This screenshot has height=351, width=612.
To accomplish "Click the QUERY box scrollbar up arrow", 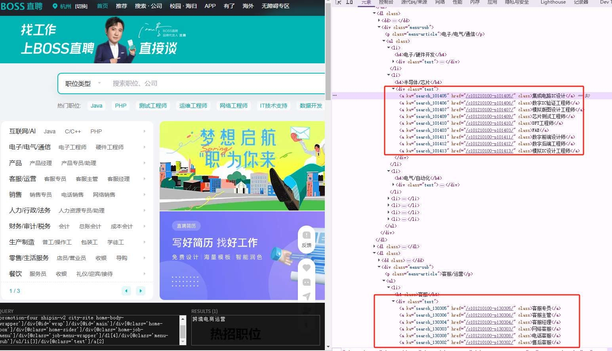I will pyautogui.click(x=183, y=319).
